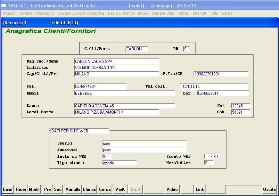Click the C.Cli/Forn. field containing CARLON
The width and height of the screenshot is (279, 196).
(x=137, y=49)
